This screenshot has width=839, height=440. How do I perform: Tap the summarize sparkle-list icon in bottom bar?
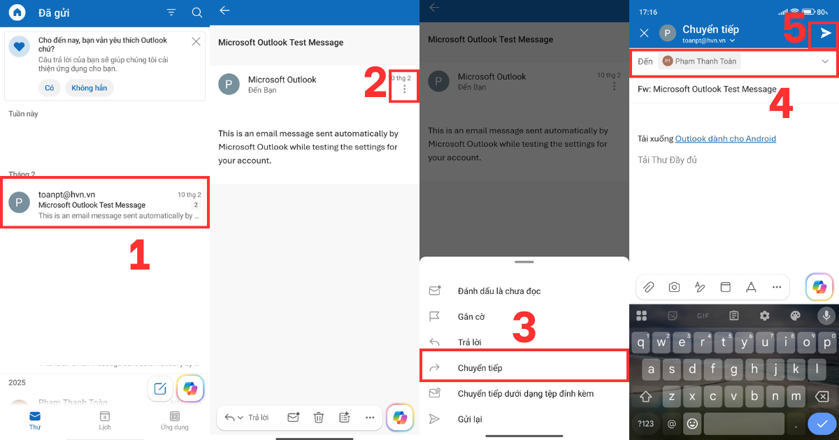pyautogui.click(x=344, y=418)
